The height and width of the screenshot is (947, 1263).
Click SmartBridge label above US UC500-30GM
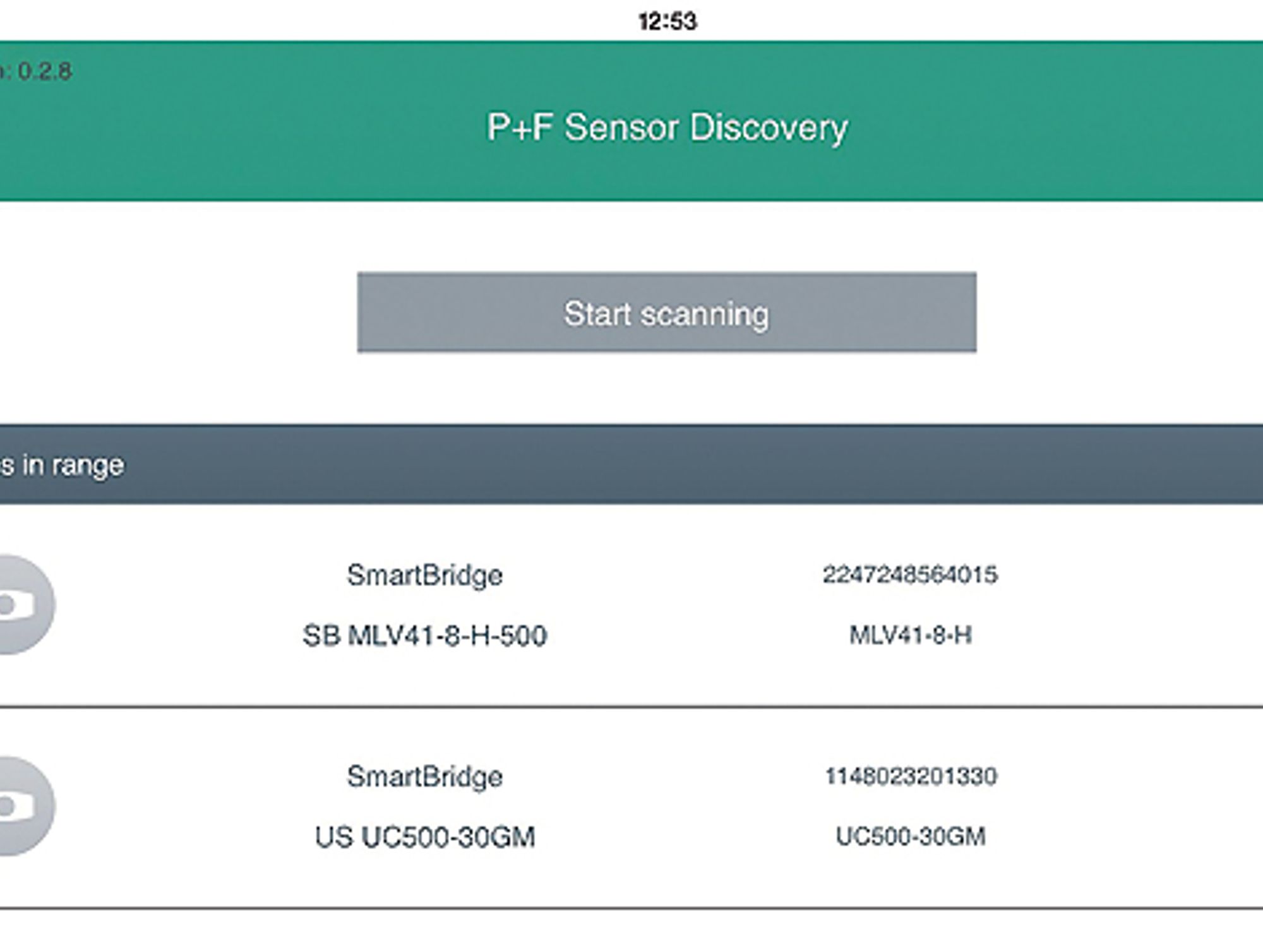tap(425, 777)
